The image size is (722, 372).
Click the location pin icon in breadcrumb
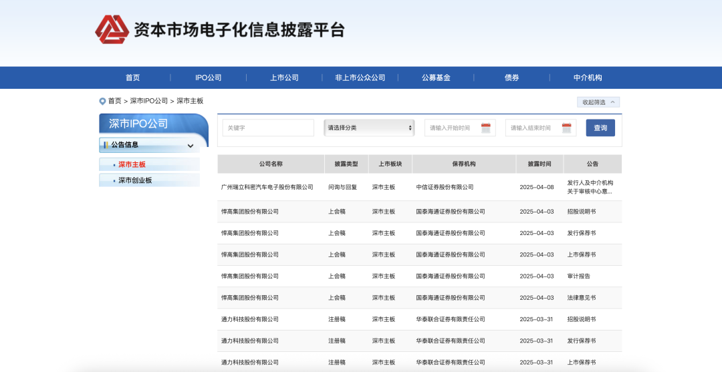tap(102, 102)
